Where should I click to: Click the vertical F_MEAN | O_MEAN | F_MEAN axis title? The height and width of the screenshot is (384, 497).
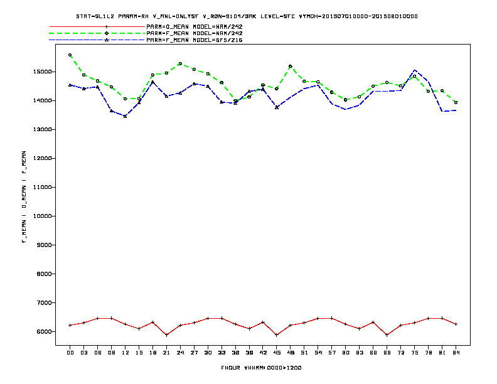point(24,197)
